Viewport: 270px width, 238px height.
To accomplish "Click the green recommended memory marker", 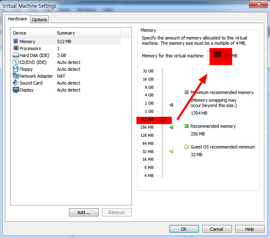I will [171, 127].
